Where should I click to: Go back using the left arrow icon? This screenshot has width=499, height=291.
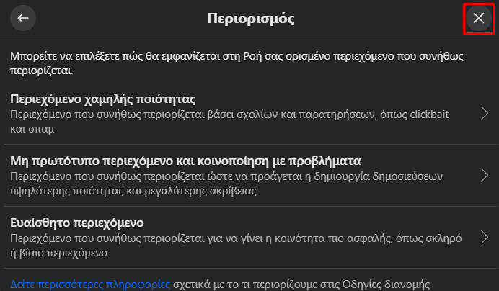pos(23,18)
